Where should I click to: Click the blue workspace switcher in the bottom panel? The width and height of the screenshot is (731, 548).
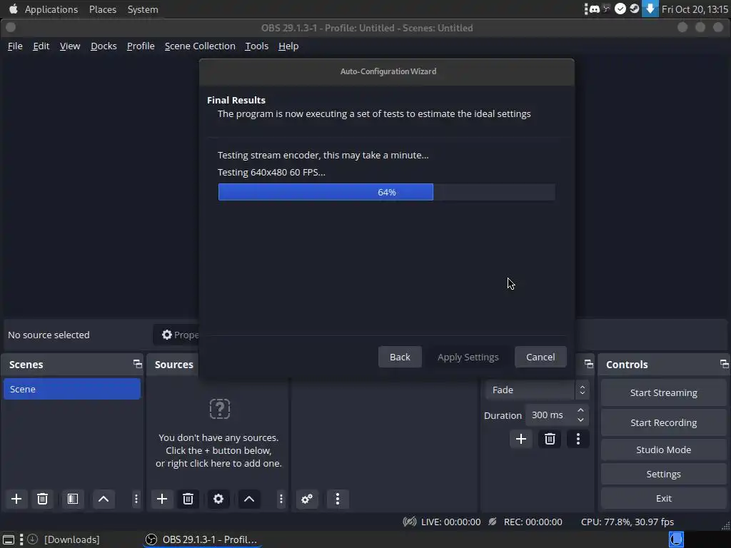[x=676, y=539]
